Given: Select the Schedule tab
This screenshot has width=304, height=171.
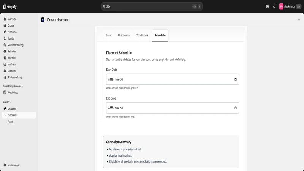Looking at the screenshot, I should click(x=160, y=35).
